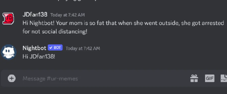Click Nightbot's 7:42 AM timestamp
Screen dimensions: 227x94
(x=83, y=48)
